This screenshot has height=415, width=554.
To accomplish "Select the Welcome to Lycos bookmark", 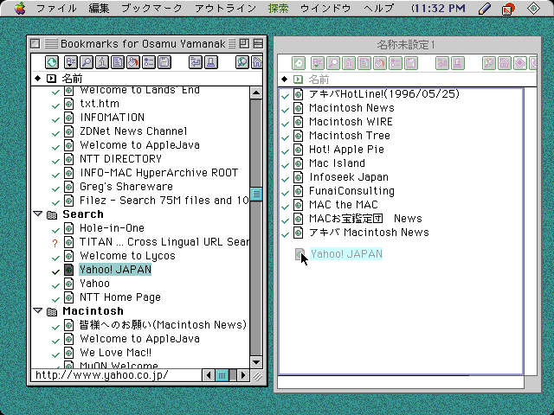I will click(127, 256).
